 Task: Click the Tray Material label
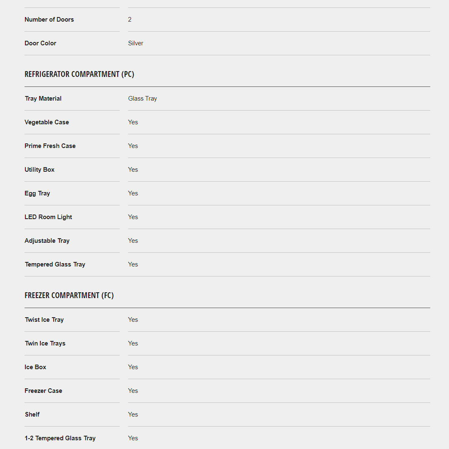click(43, 99)
